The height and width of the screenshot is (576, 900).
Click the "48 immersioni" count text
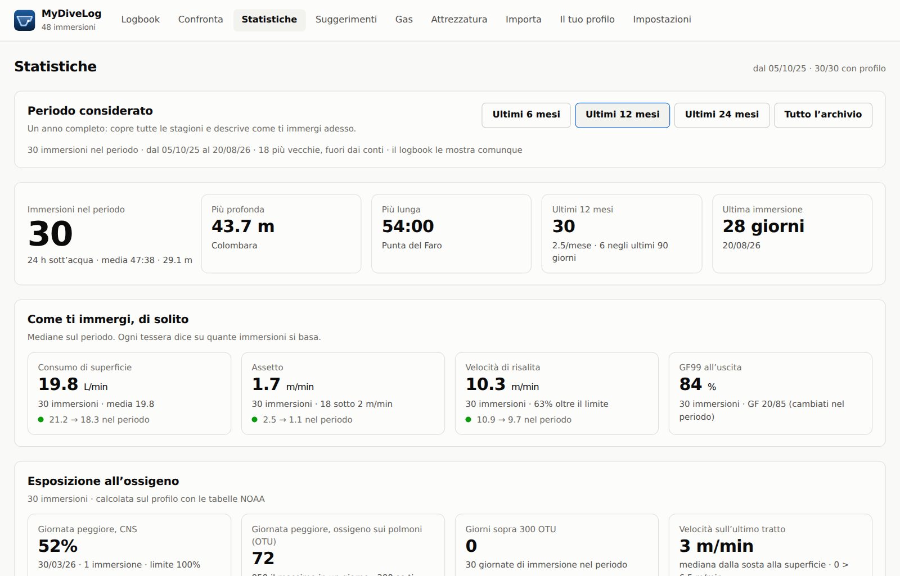coord(69,27)
